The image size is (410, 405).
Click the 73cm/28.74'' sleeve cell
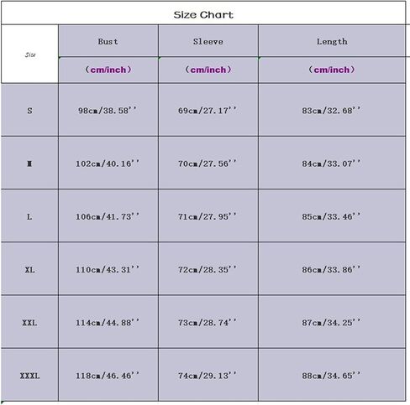coord(208,322)
